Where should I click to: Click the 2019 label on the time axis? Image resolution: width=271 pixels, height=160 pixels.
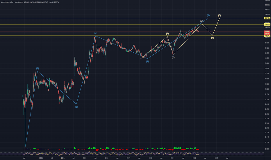point(129,158)
